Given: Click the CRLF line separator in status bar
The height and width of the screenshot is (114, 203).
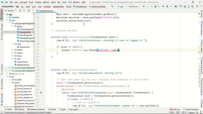Looking at the screenshot, I should [x=178, y=112].
